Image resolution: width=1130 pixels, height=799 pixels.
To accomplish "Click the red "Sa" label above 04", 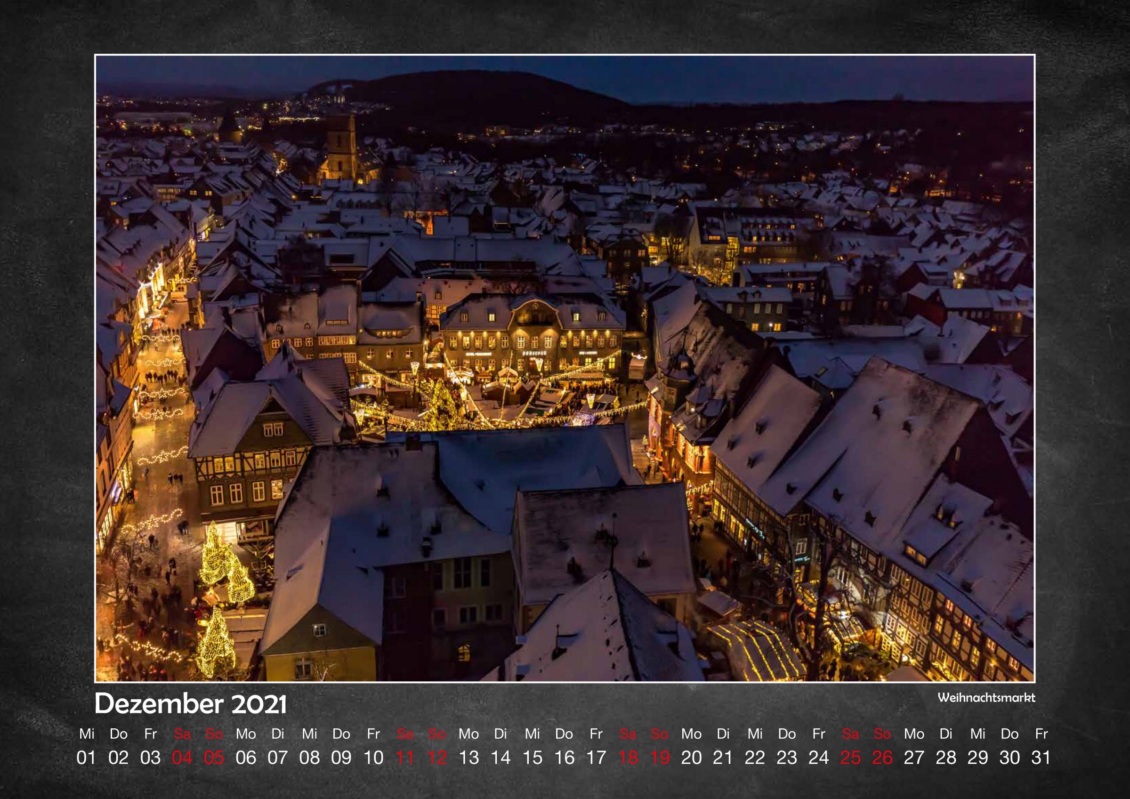I will click(182, 734).
